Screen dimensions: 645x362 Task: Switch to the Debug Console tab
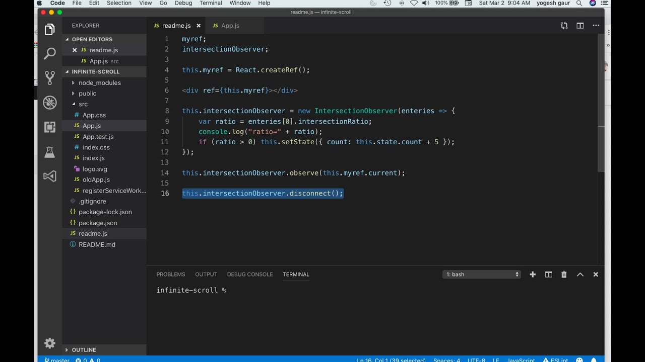click(x=250, y=275)
